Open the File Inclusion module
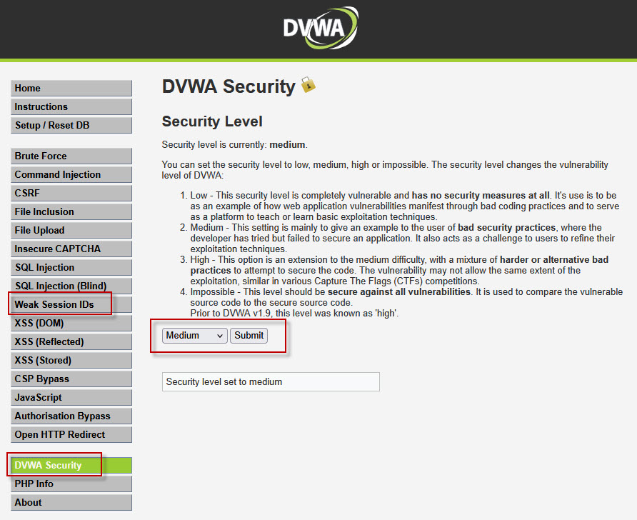637x520 pixels. click(x=71, y=211)
